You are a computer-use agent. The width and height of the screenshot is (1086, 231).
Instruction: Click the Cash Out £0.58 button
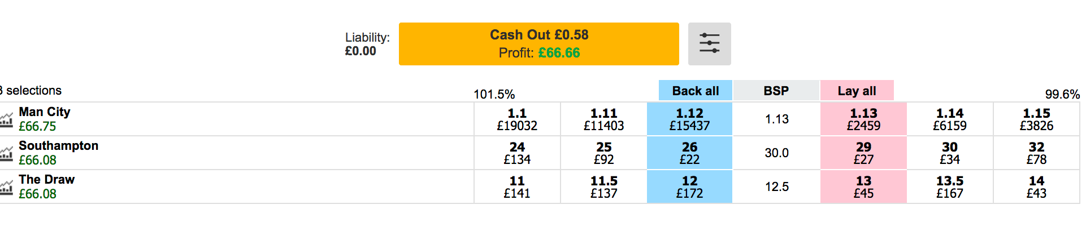539,44
